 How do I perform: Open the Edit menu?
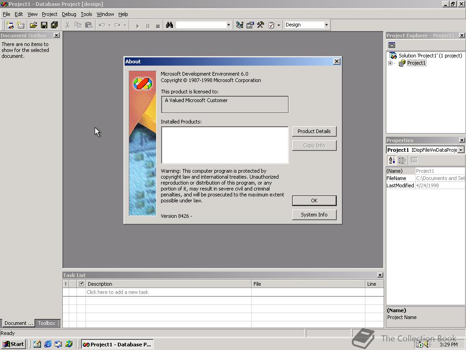coord(19,14)
